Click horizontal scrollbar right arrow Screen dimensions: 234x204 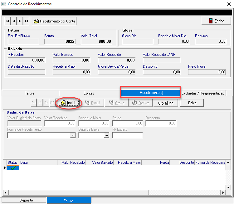click(x=223, y=192)
